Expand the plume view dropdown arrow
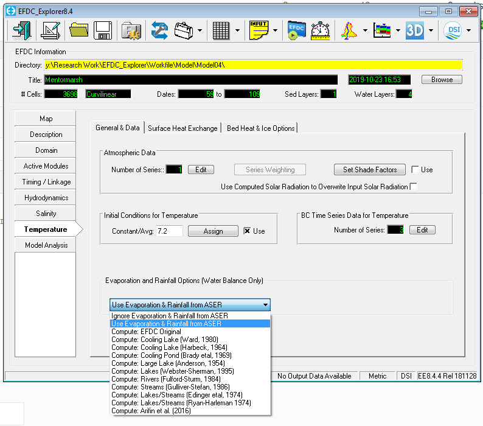 365,30
